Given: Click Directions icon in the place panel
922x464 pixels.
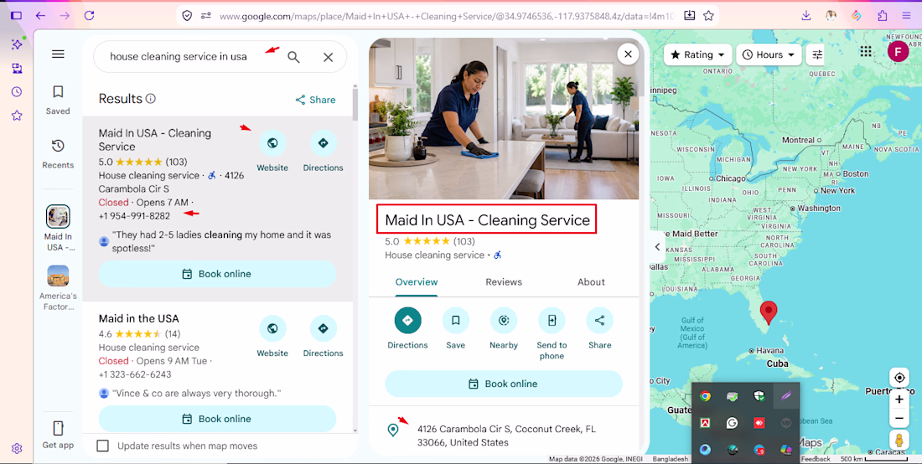Looking at the screenshot, I should pos(407,320).
